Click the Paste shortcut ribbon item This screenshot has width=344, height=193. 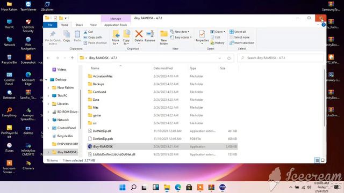click(95, 43)
